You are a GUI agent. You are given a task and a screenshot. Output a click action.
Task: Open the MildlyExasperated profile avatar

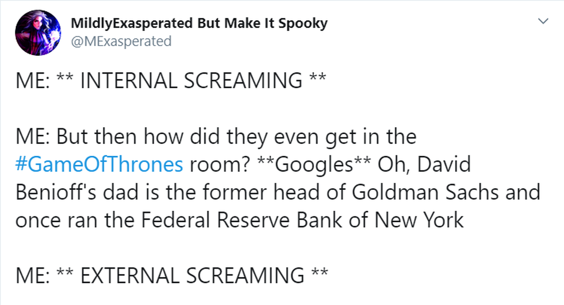coord(38,32)
